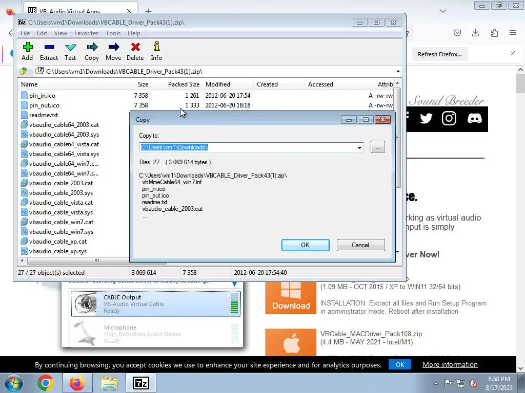Select vbaudio_cable_win7.cat file
The height and width of the screenshot is (393, 525).
point(62,222)
